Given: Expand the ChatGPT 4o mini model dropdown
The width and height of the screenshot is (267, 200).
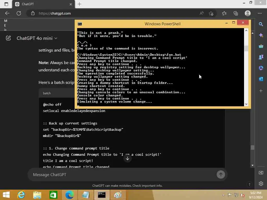Looking at the screenshot, I should click(37, 38).
